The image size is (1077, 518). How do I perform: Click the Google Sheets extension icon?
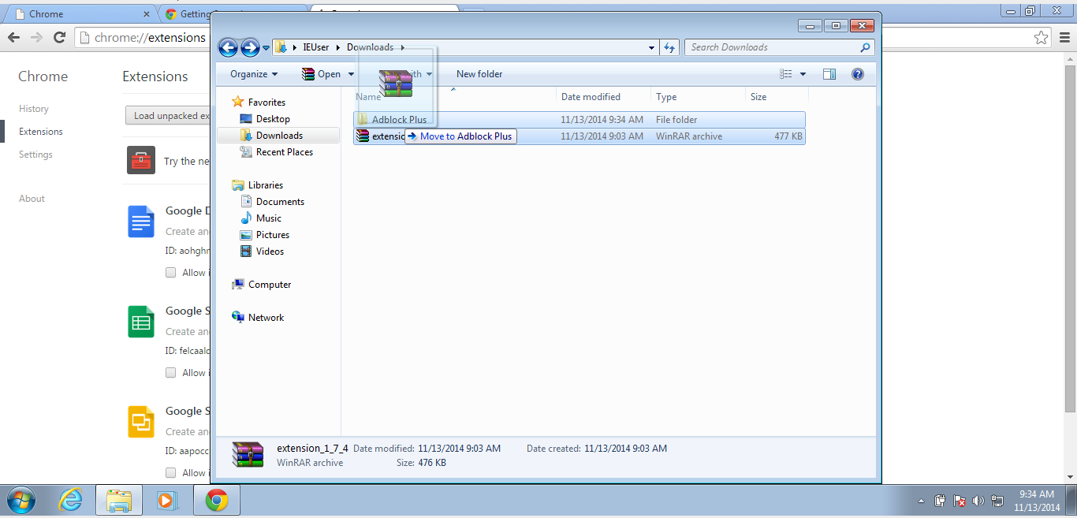click(141, 322)
